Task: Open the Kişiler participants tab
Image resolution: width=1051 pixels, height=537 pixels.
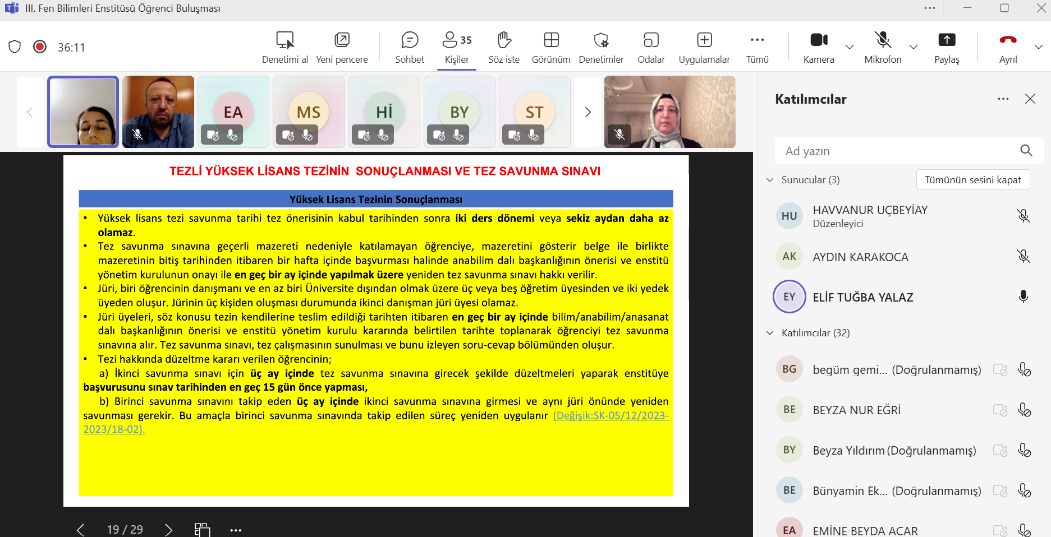Action: [x=457, y=47]
